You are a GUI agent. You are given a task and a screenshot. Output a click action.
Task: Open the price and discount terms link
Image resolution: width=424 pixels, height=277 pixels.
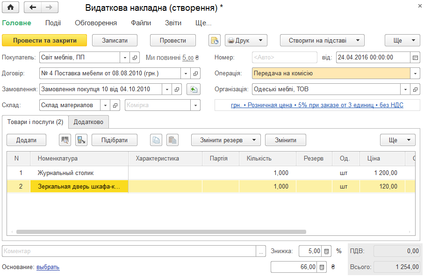(x=317, y=105)
